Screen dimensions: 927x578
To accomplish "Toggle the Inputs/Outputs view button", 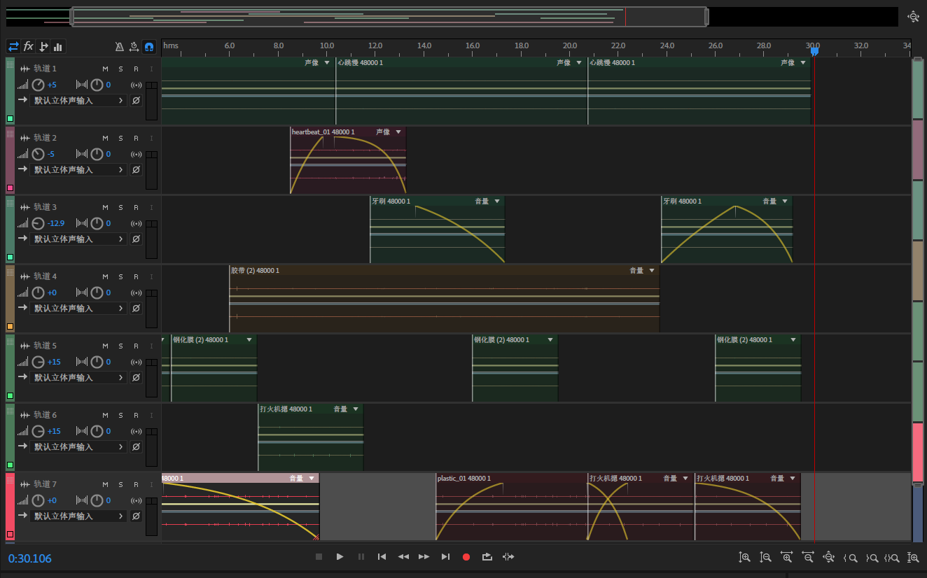I will point(13,47).
